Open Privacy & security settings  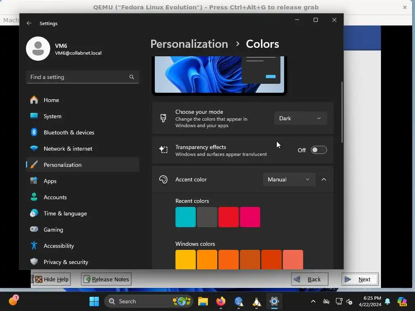pos(83,262)
